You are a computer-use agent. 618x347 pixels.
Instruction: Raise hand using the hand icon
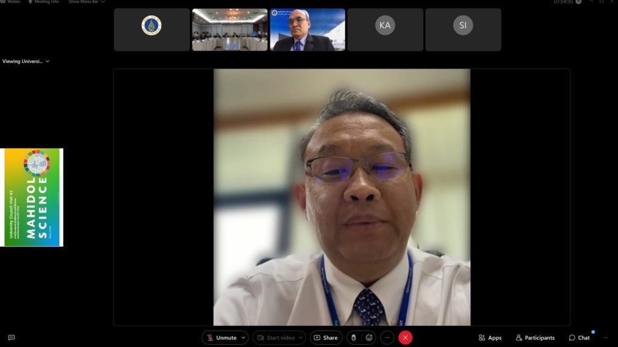(354, 338)
